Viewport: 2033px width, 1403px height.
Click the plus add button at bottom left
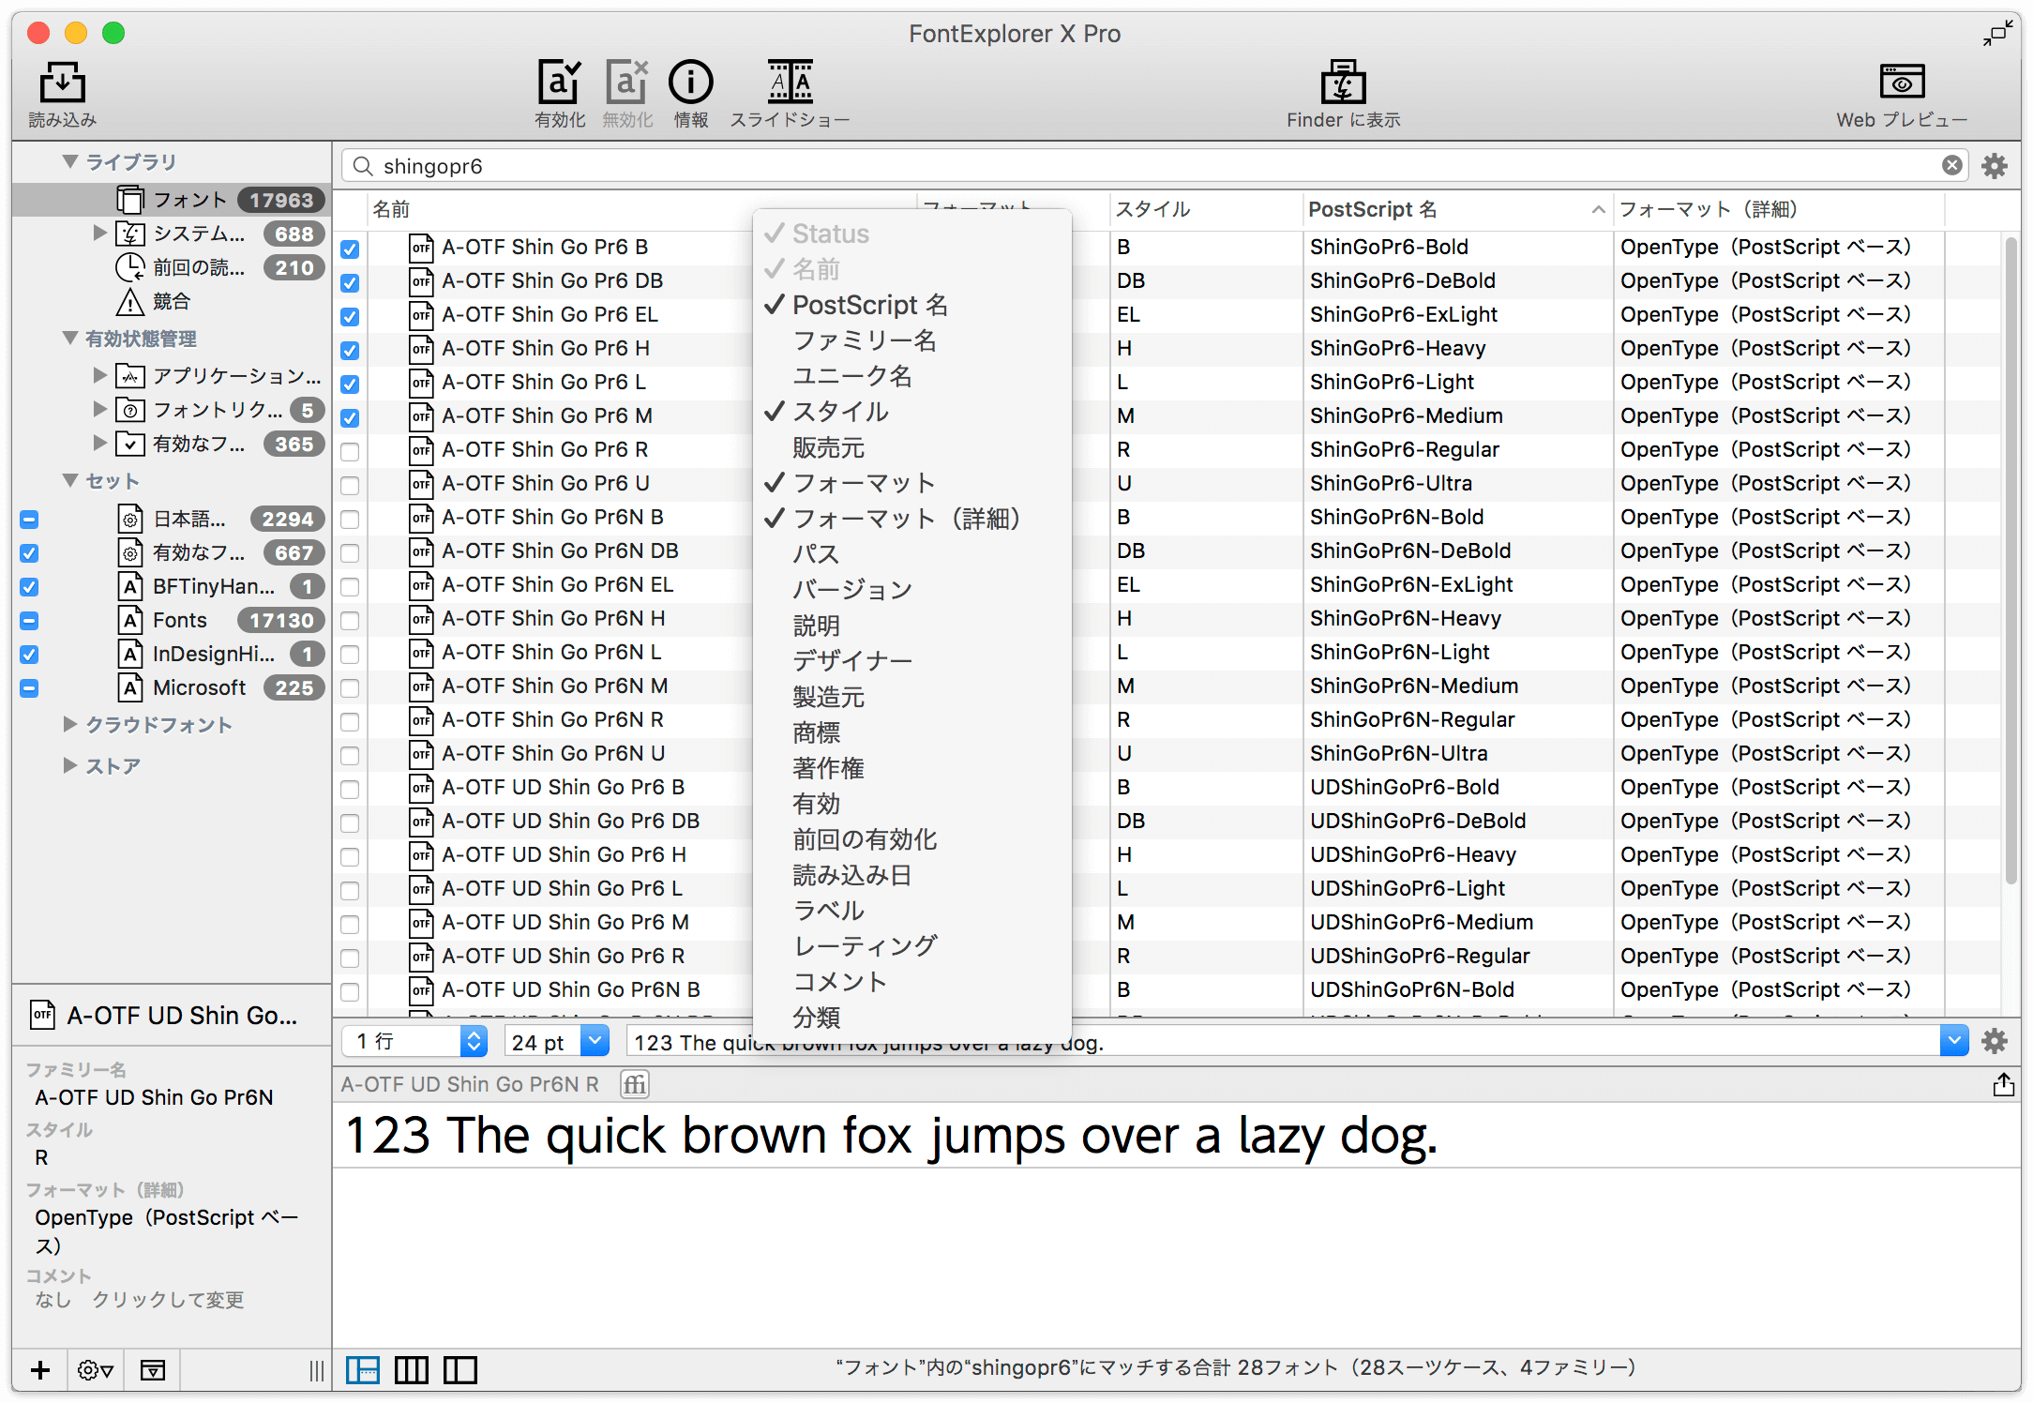(40, 1370)
